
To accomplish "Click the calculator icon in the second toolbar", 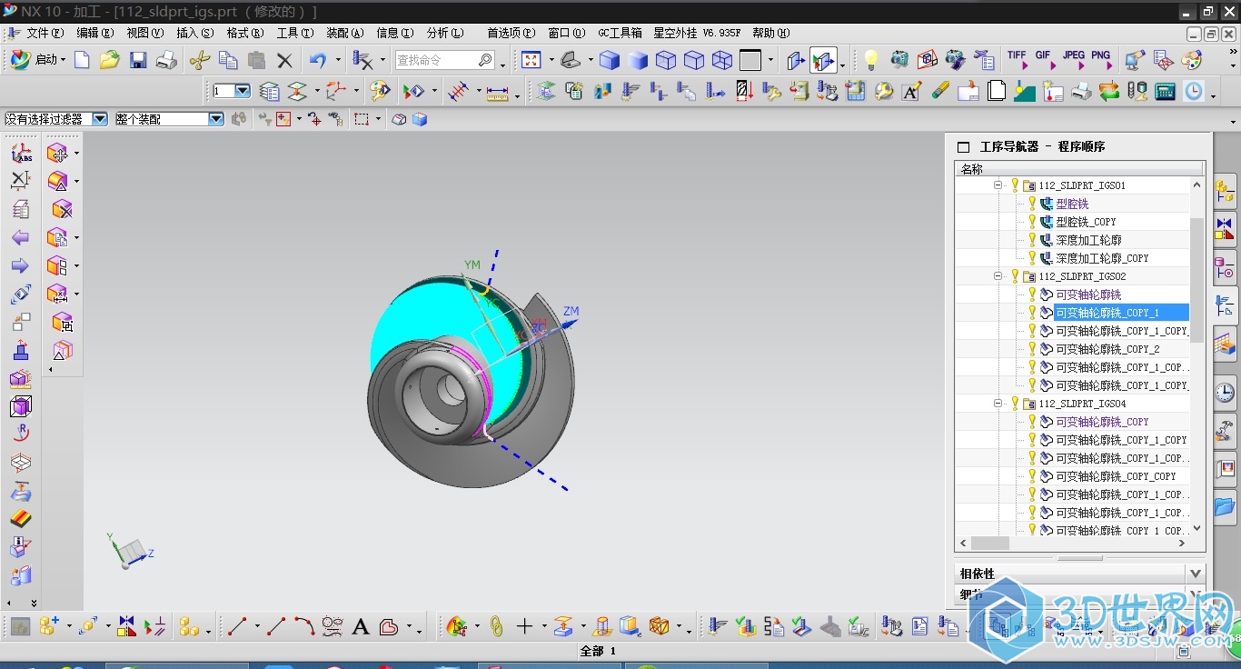I will coord(1165,91).
